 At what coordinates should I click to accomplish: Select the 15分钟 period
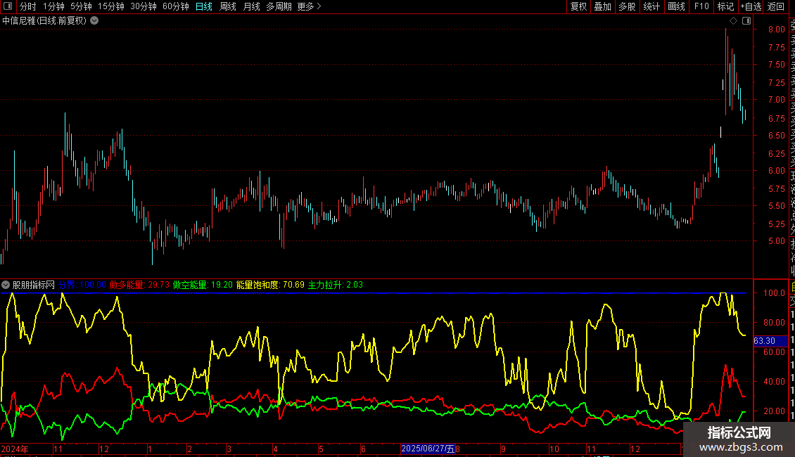click(111, 6)
